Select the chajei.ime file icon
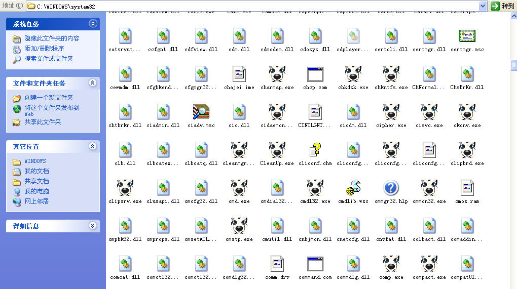517x289 pixels. point(239,74)
